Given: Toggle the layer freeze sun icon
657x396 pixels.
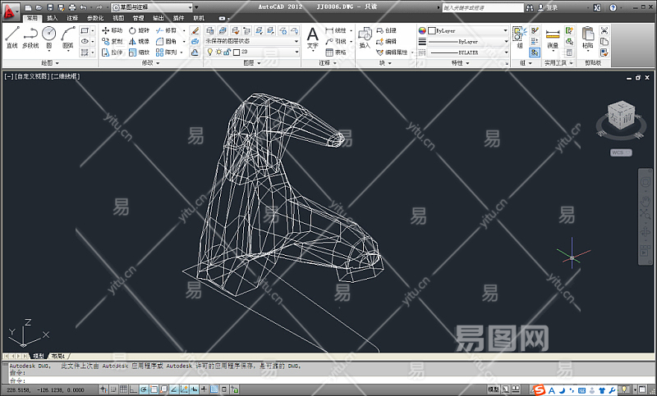Looking at the screenshot, I should pos(218,51).
